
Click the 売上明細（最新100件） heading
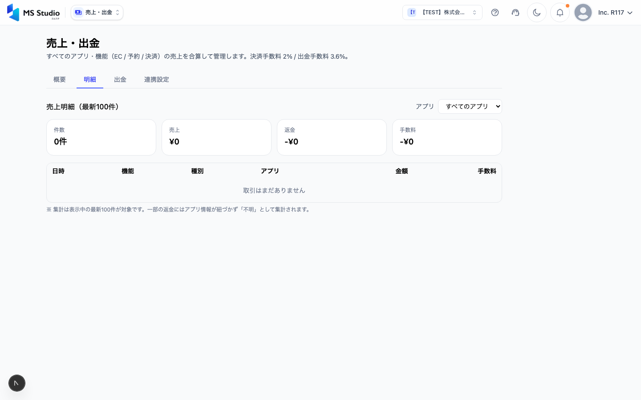click(x=83, y=107)
